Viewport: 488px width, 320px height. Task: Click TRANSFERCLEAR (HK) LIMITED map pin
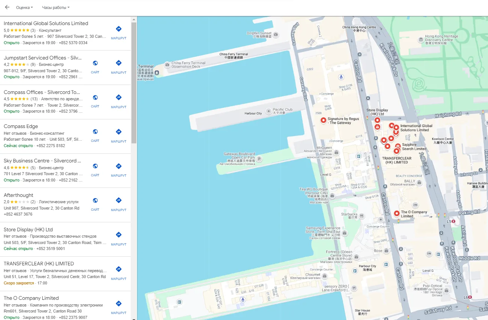tap(397, 151)
